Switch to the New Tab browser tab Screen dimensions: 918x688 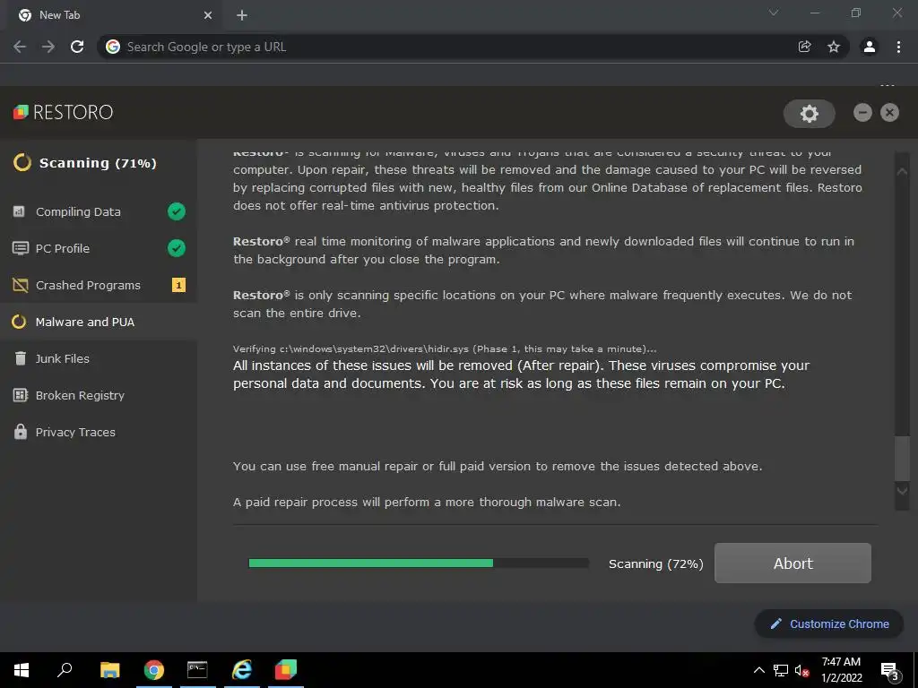[115, 15]
